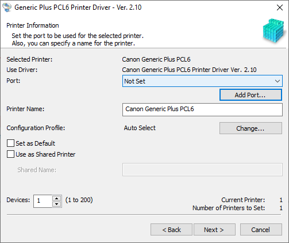Viewport: 289px width, 243px height.
Task: Click the Use as Shared Printer label
Action: (x=45, y=154)
